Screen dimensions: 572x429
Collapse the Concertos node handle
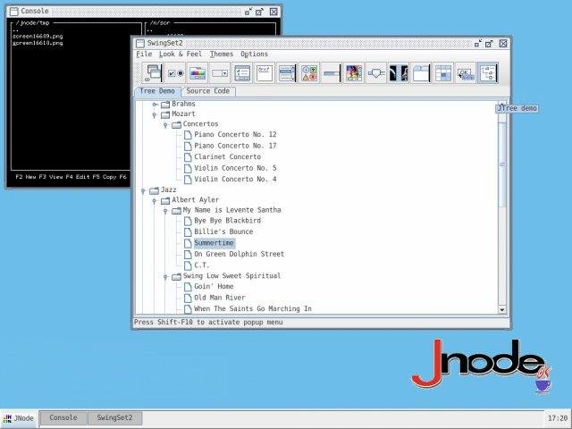point(165,125)
